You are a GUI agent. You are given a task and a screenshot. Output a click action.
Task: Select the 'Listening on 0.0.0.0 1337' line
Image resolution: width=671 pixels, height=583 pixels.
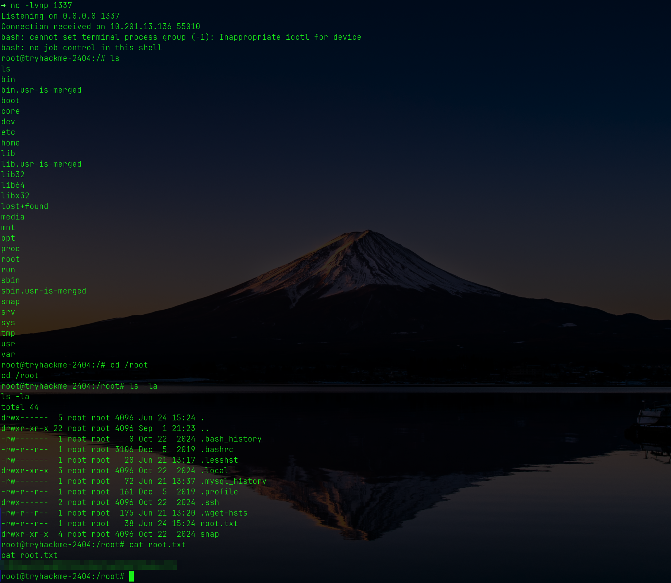pyautogui.click(x=60, y=16)
